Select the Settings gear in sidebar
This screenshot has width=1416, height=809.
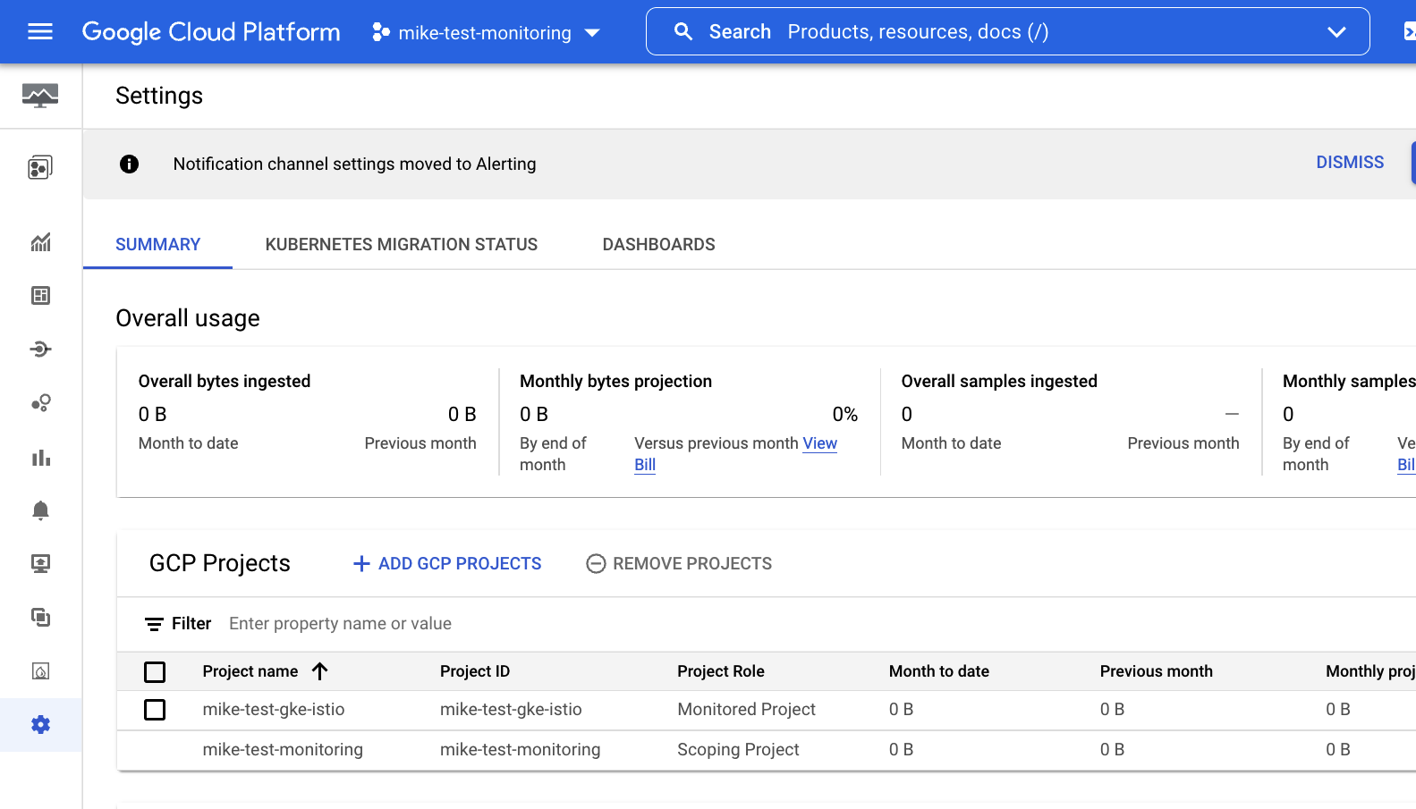tap(40, 725)
